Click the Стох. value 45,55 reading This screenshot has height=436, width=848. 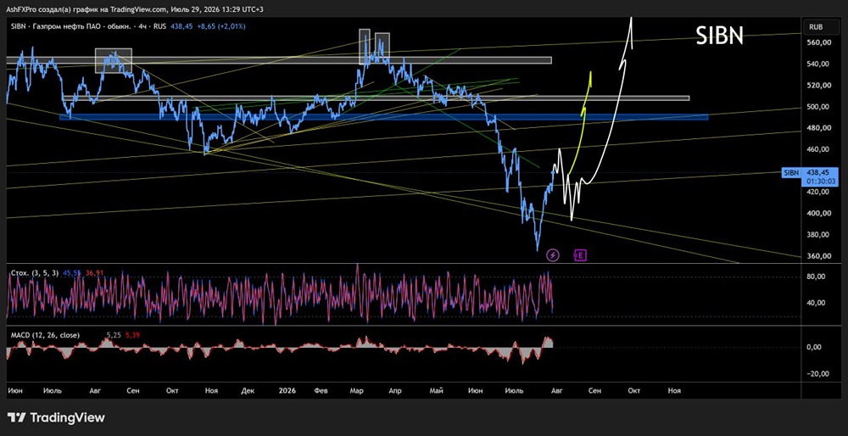coord(72,273)
